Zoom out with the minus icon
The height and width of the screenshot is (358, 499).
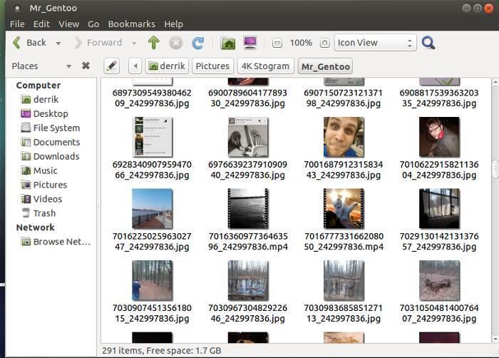tap(277, 43)
